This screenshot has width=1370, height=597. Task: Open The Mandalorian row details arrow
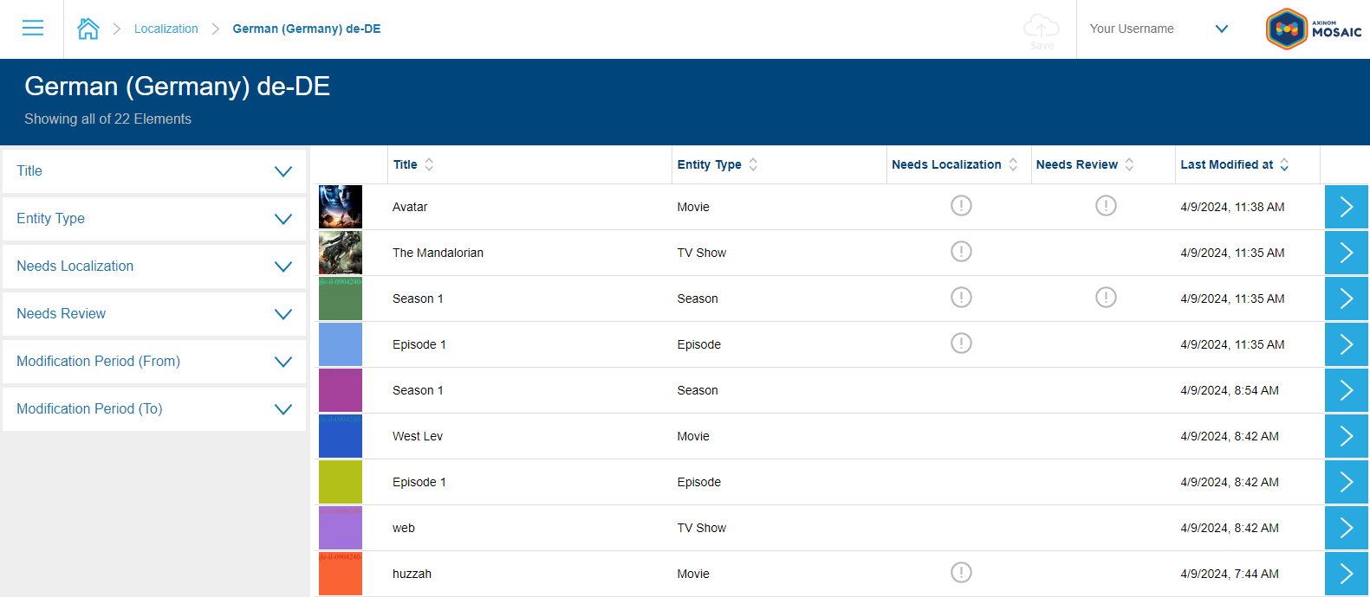[1346, 253]
